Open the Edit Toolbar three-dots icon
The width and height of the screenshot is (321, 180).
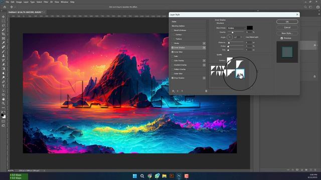click(4, 107)
